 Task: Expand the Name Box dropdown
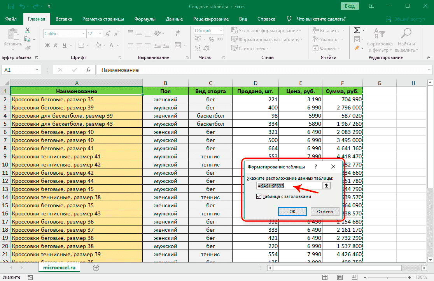tap(37, 70)
